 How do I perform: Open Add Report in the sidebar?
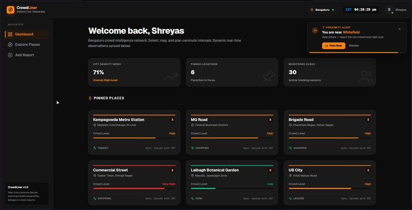[x=27, y=55]
